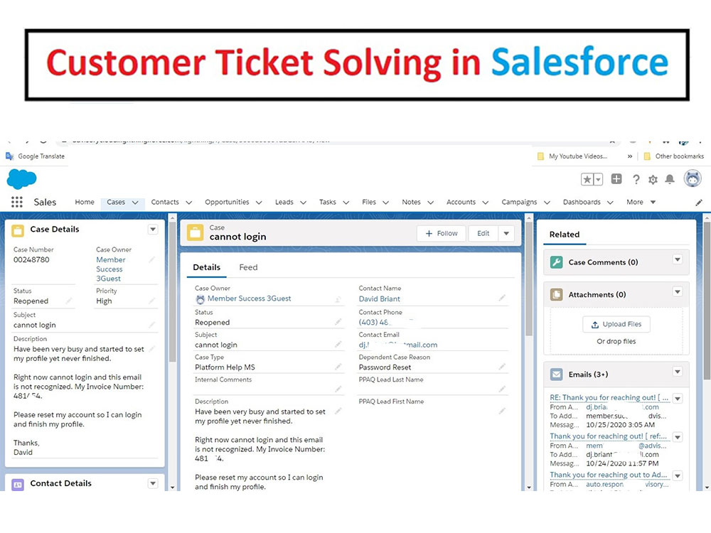Open the Setup gear icon

(653, 180)
